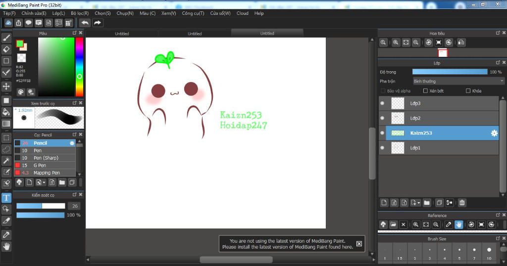Open the Kaizn253 layer settings gear
Image resolution: width=507 pixels, height=266 pixels.
pyautogui.click(x=494, y=133)
